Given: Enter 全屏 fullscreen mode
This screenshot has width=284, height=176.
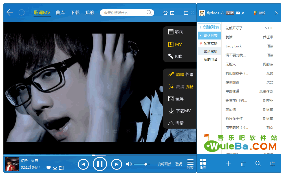Looking at the screenshot, I should [176, 99].
